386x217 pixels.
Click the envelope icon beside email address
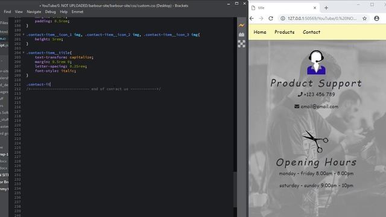[x=297, y=106]
